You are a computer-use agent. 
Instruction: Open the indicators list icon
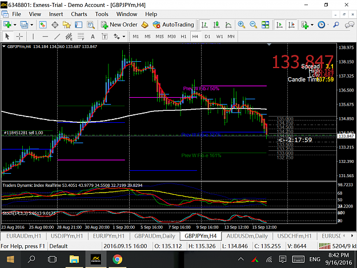(305, 25)
